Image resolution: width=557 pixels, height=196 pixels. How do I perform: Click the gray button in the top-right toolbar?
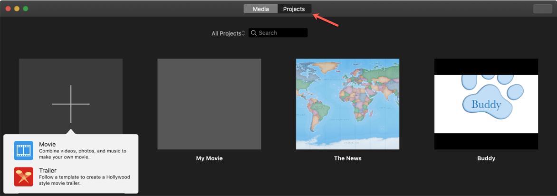click(x=542, y=9)
